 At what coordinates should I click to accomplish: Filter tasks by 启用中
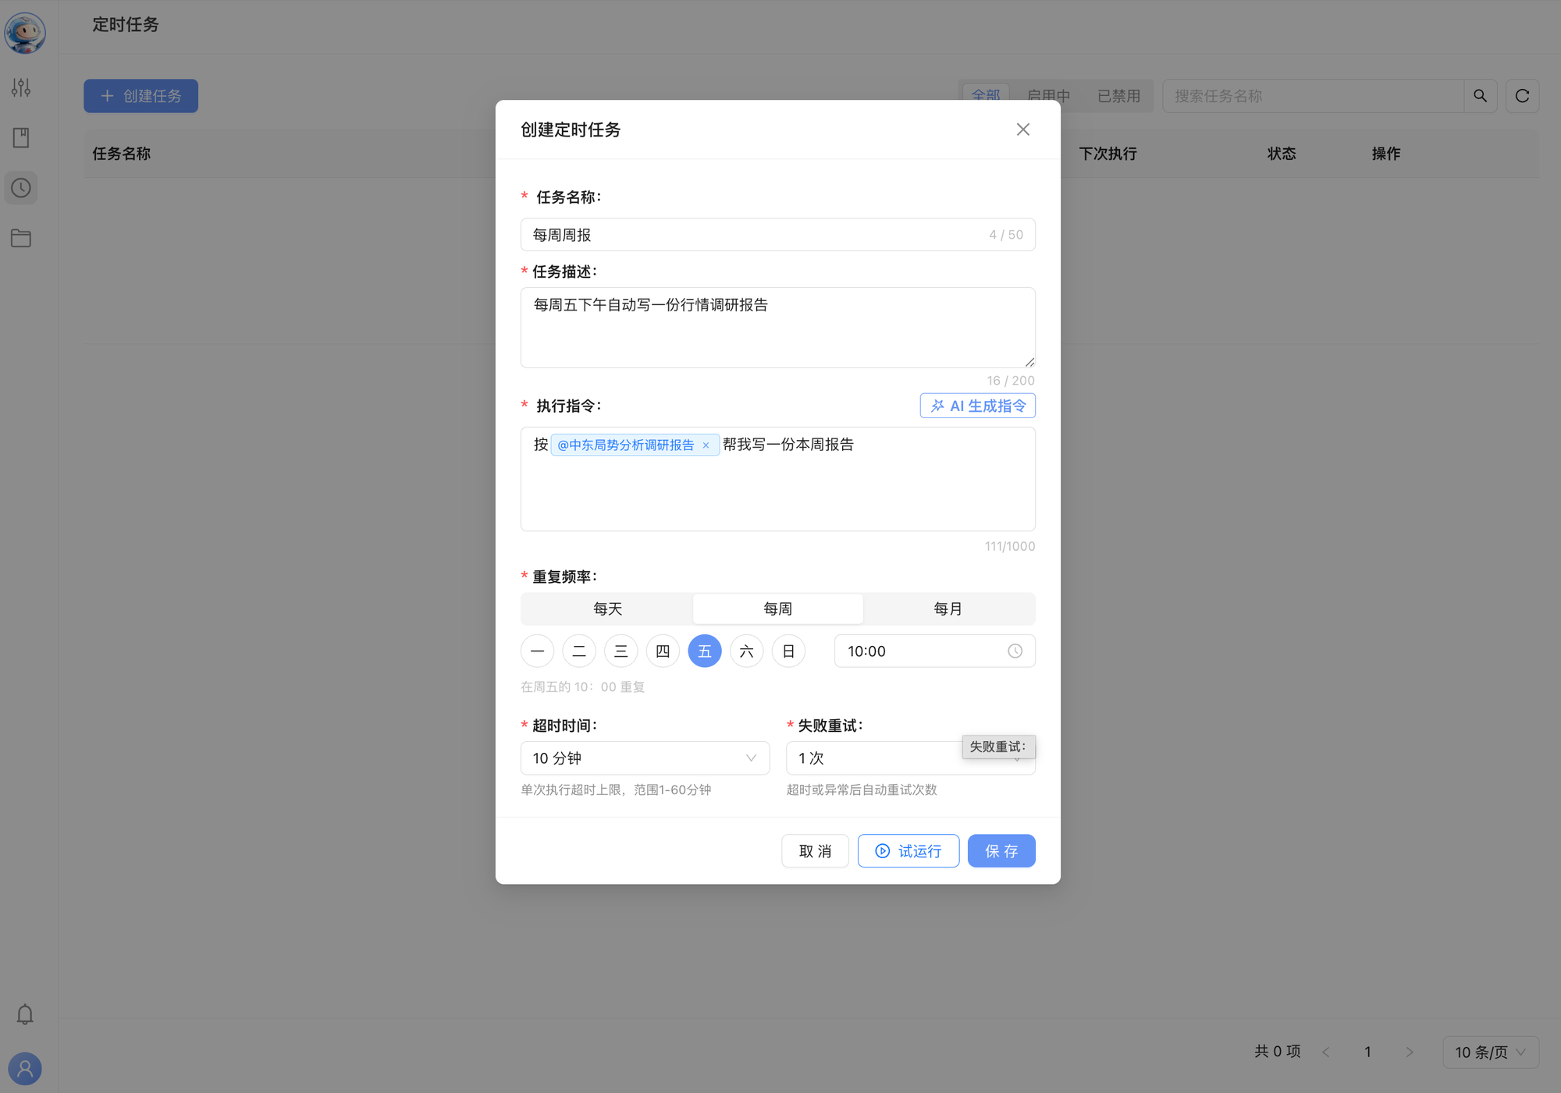(x=1048, y=96)
